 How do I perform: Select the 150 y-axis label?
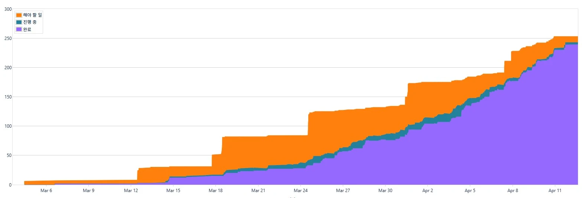pyautogui.click(x=8, y=97)
